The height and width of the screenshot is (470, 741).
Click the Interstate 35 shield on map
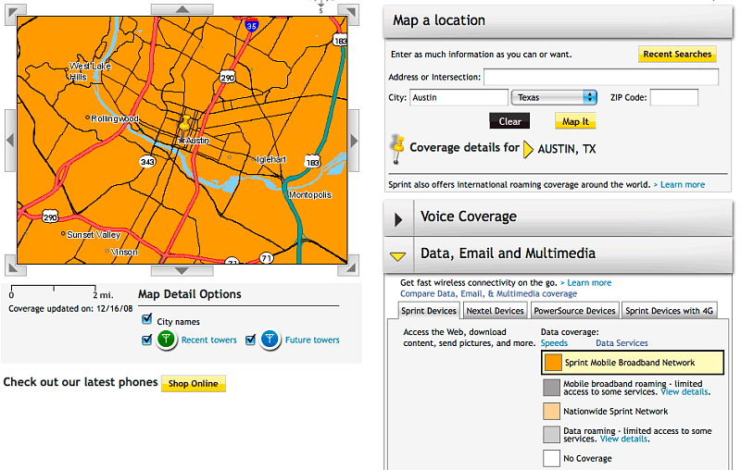coord(251,25)
